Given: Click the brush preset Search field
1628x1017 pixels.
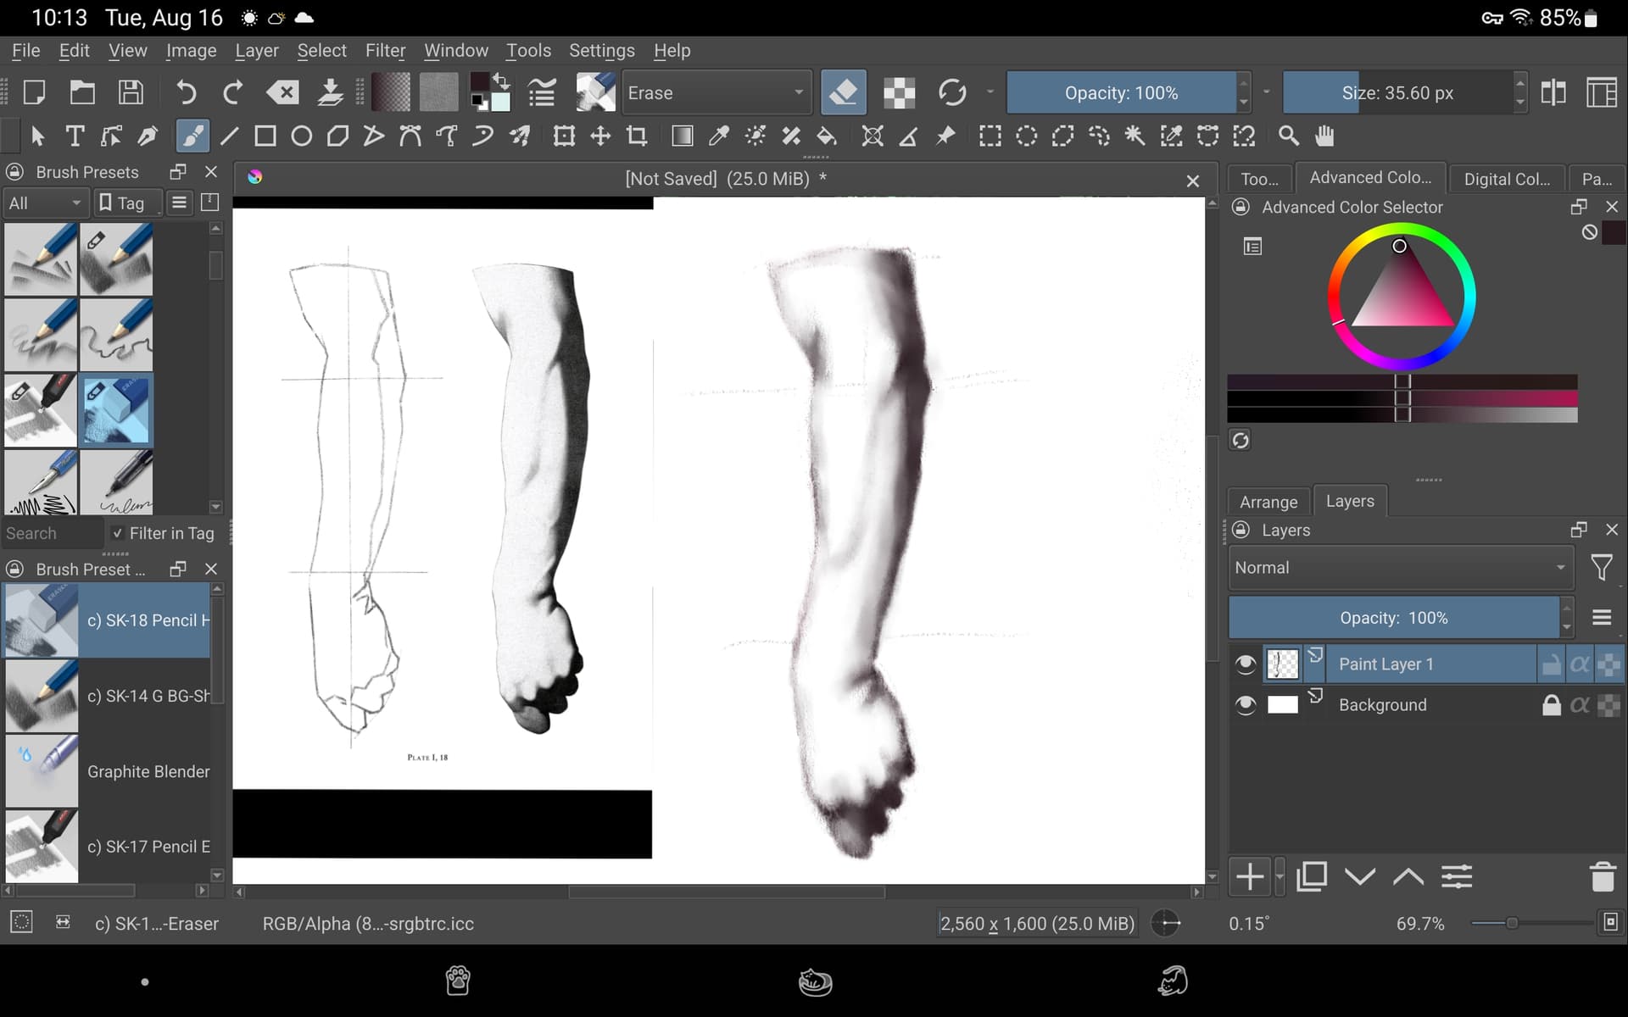Looking at the screenshot, I should (x=53, y=533).
